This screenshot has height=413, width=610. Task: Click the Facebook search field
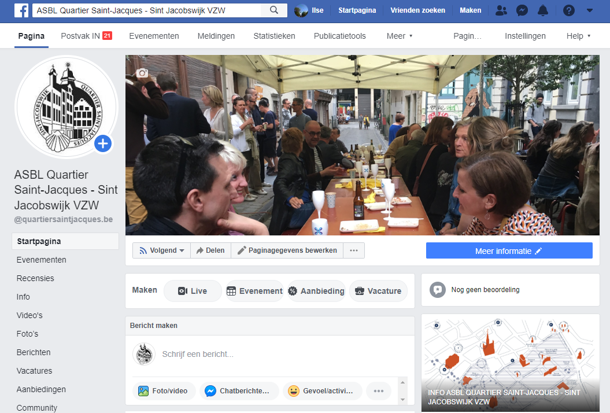point(147,10)
